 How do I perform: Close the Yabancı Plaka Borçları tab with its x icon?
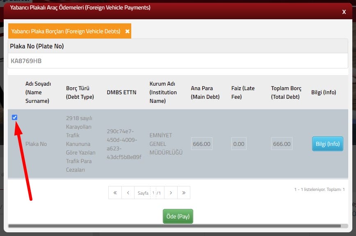(x=127, y=31)
